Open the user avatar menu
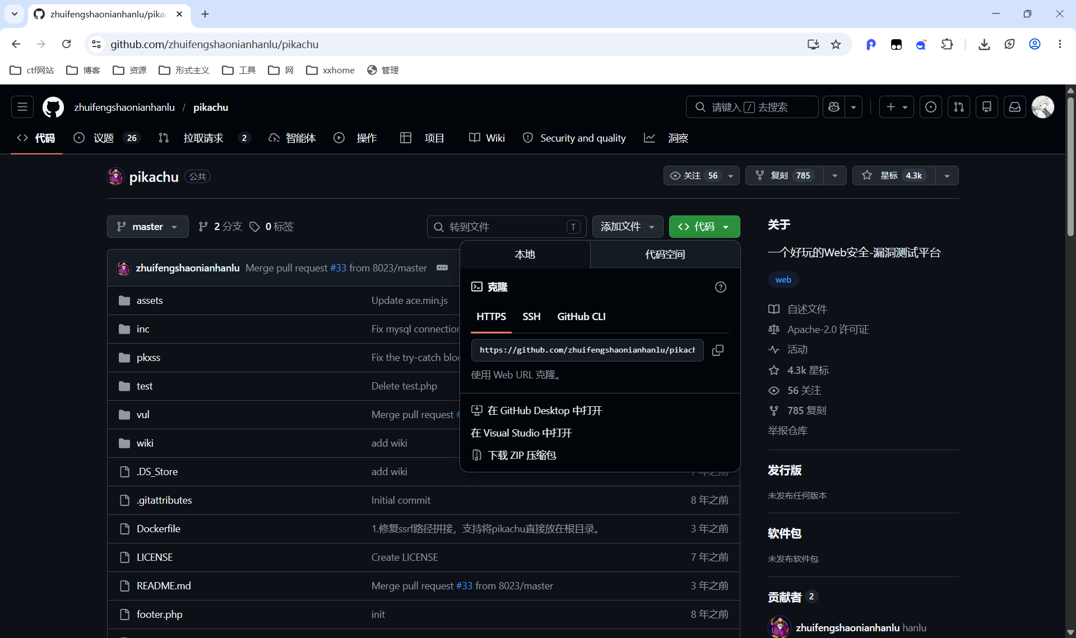This screenshot has width=1076, height=638. coord(1043,107)
